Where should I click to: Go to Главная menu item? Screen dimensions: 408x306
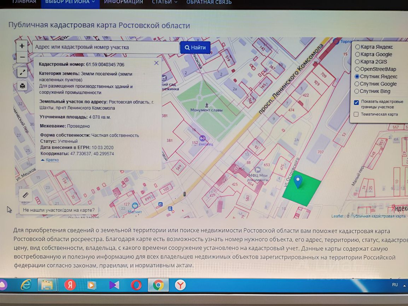coord(24,1)
